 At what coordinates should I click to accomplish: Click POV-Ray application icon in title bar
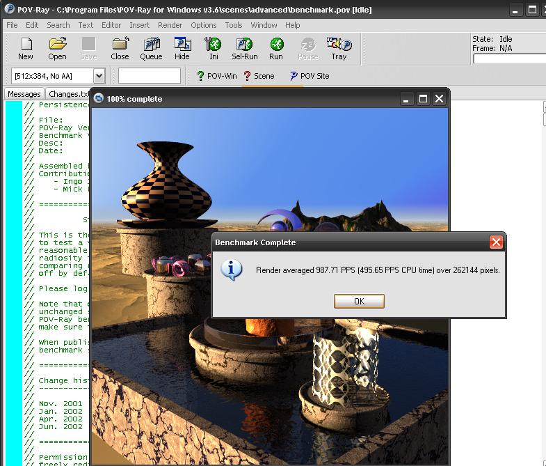tap(10, 9)
